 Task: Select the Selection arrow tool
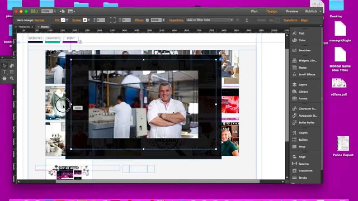[x=4, y=66]
